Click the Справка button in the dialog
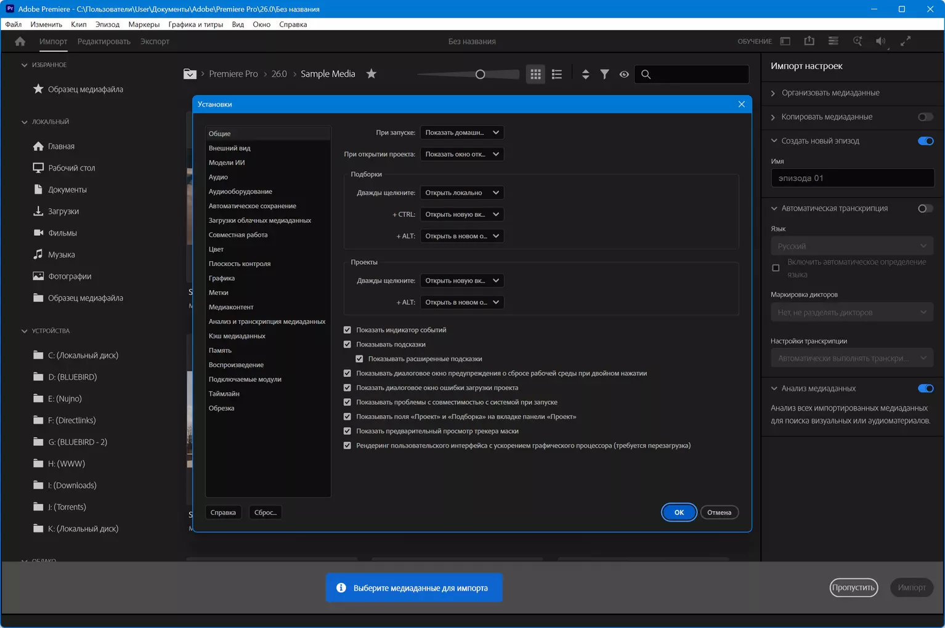 tap(223, 512)
